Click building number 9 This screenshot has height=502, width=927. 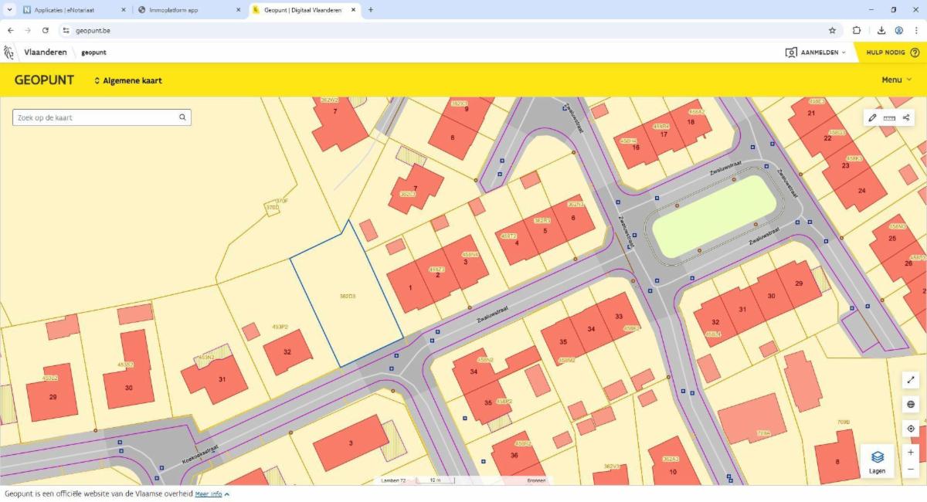(x=467, y=109)
